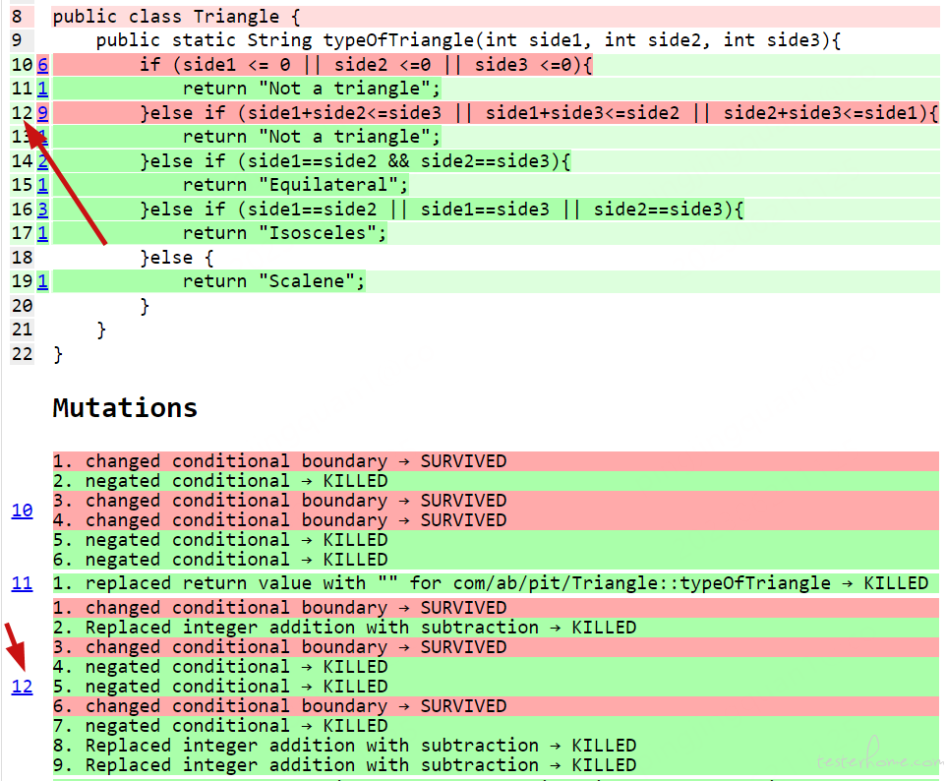Jump to line 12 via Mutations list link
The height and width of the screenshot is (781, 946).
[x=23, y=687]
